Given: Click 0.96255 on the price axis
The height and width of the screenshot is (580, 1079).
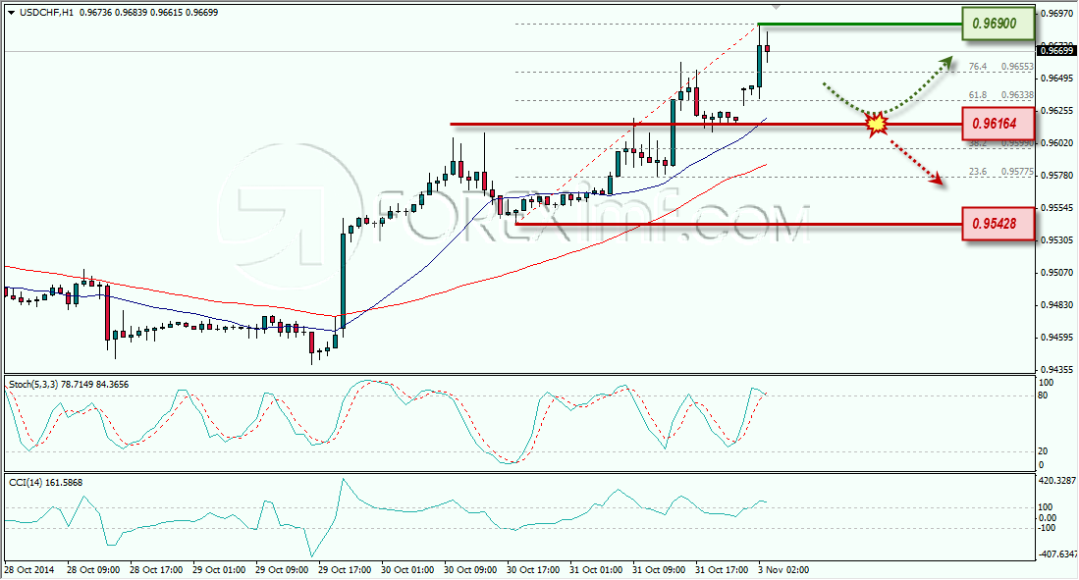Looking at the screenshot, I should [x=1057, y=110].
